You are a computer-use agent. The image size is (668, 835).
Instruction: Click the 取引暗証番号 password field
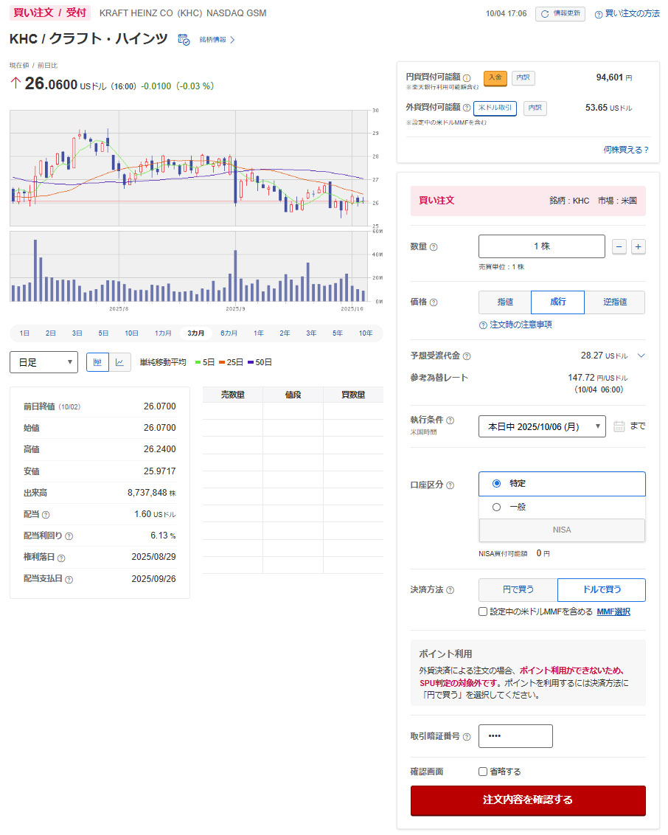(515, 736)
